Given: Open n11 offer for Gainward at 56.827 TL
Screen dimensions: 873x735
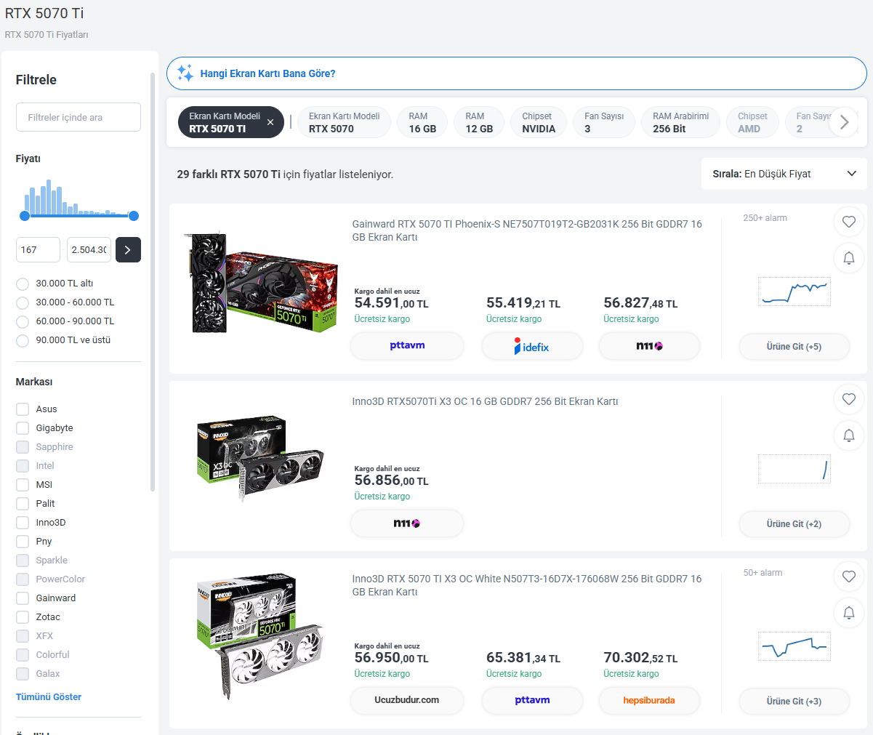Looking at the screenshot, I should tap(649, 346).
